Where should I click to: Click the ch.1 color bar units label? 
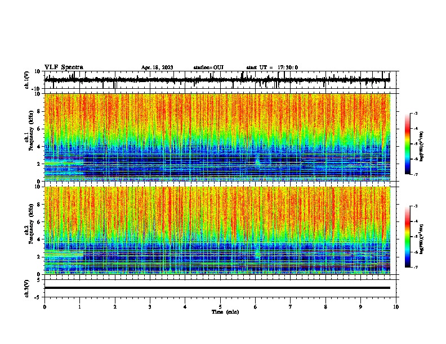(x=421, y=146)
